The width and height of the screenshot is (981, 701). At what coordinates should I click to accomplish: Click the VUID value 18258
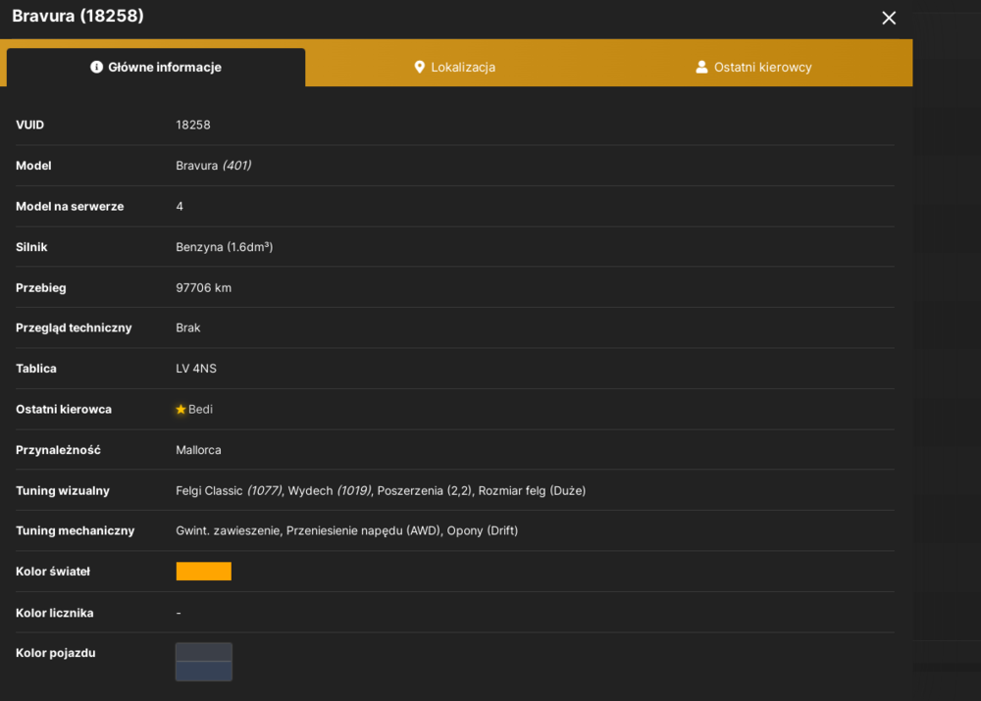click(x=192, y=125)
